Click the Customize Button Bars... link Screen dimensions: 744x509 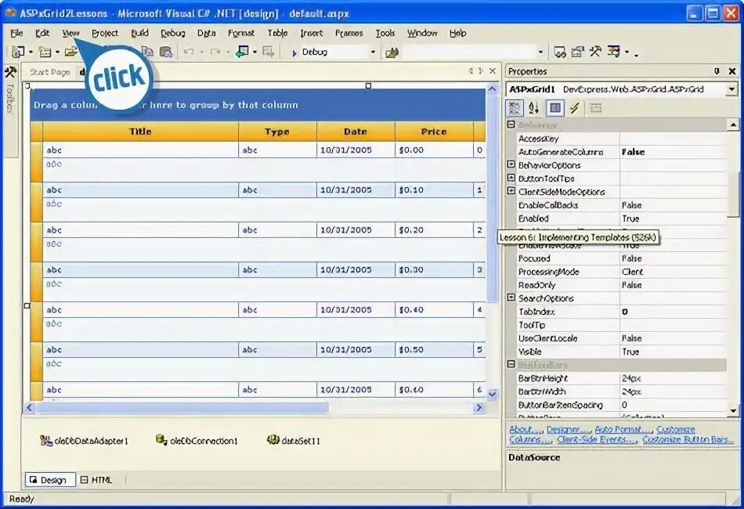[x=687, y=440]
